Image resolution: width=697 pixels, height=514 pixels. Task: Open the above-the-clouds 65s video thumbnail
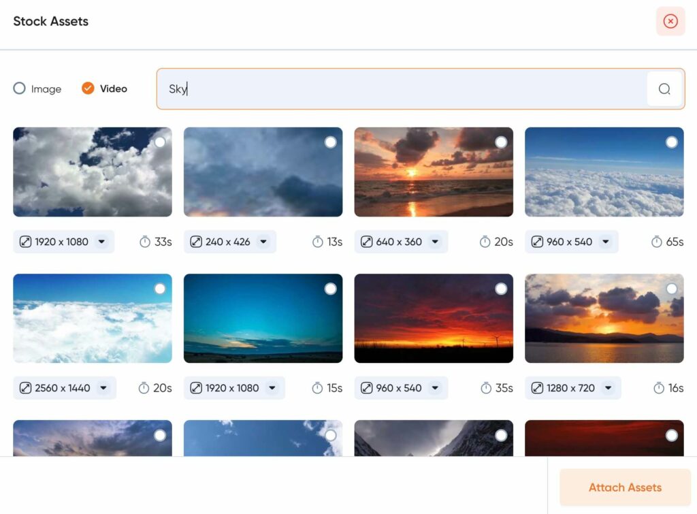coord(604,177)
